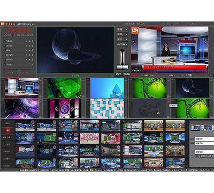Adjust the T-bar transition fader

pyautogui.click(x=123, y=67)
